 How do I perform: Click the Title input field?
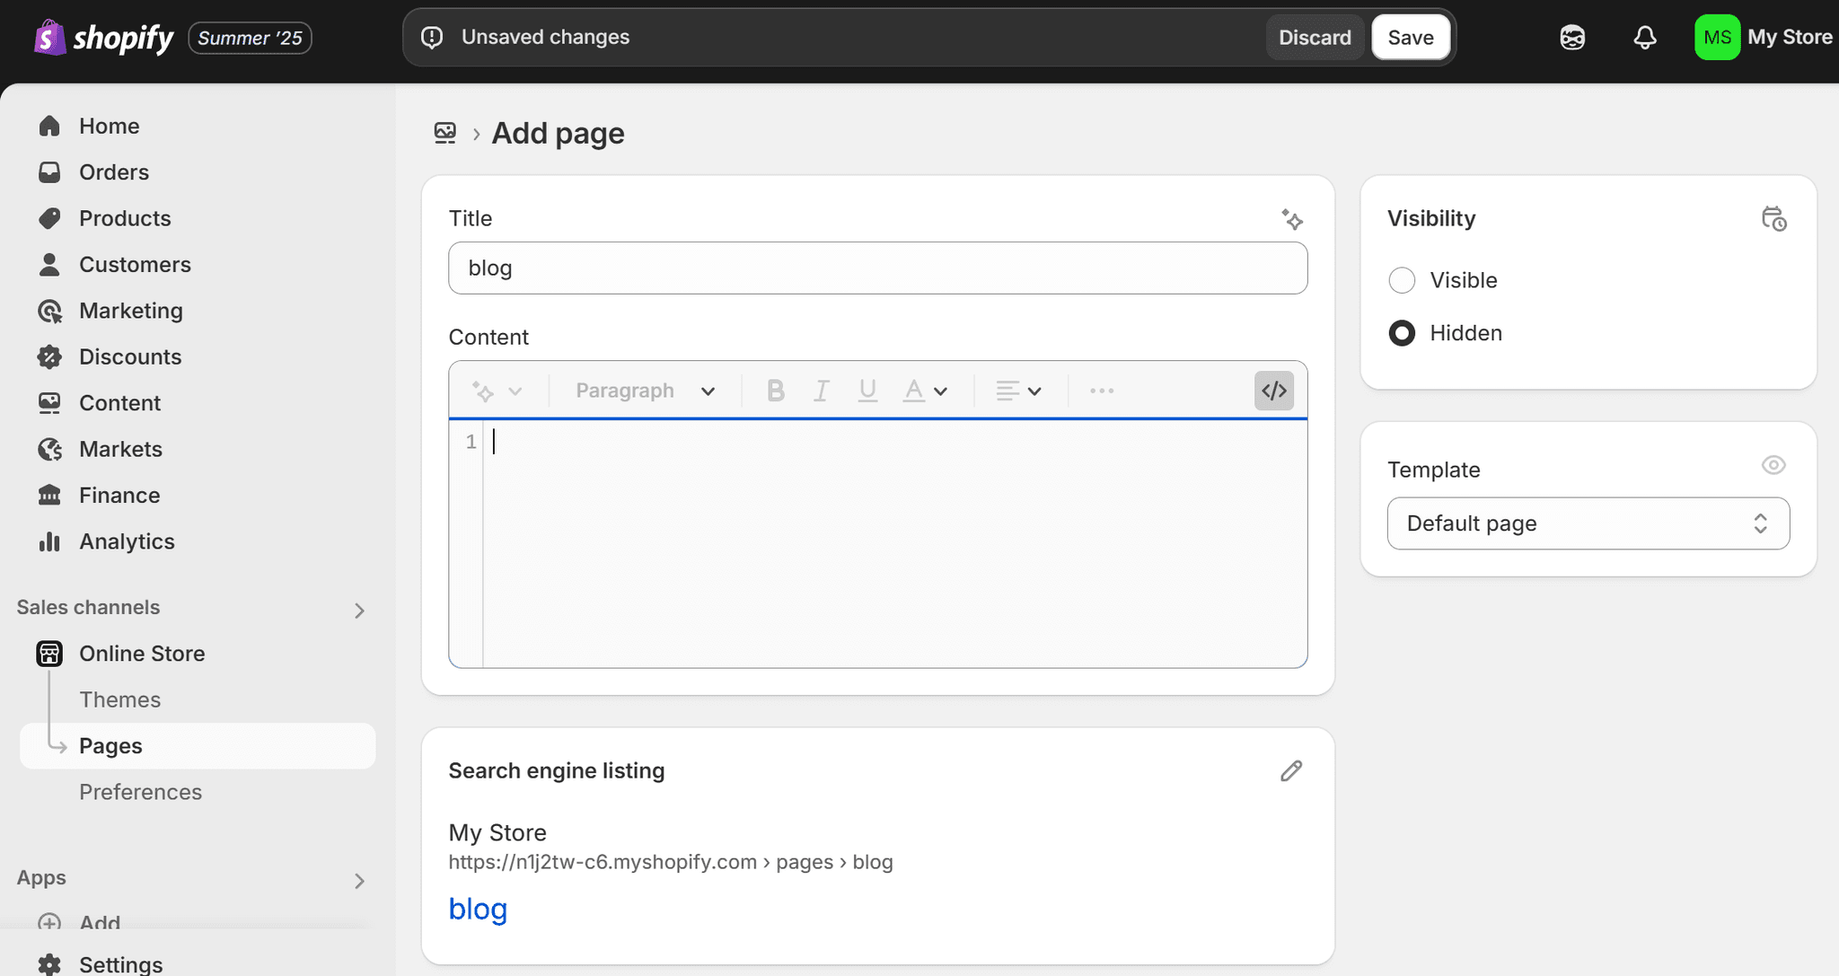[877, 268]
